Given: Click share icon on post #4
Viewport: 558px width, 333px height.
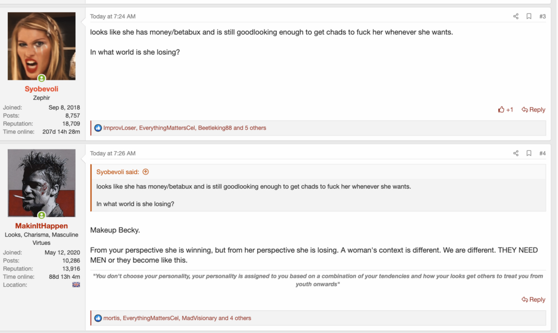Looking at the screenshot, I should [x=516, y=153].
